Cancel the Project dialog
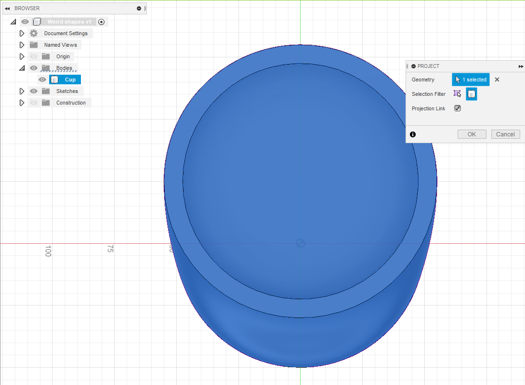525x385 pixels. tap(506, 134)
